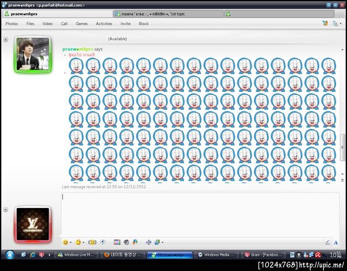Viewport: 347px width, 271px height.
Task: Open the emoticon picker smiley icon
Action: coord(65,242)
